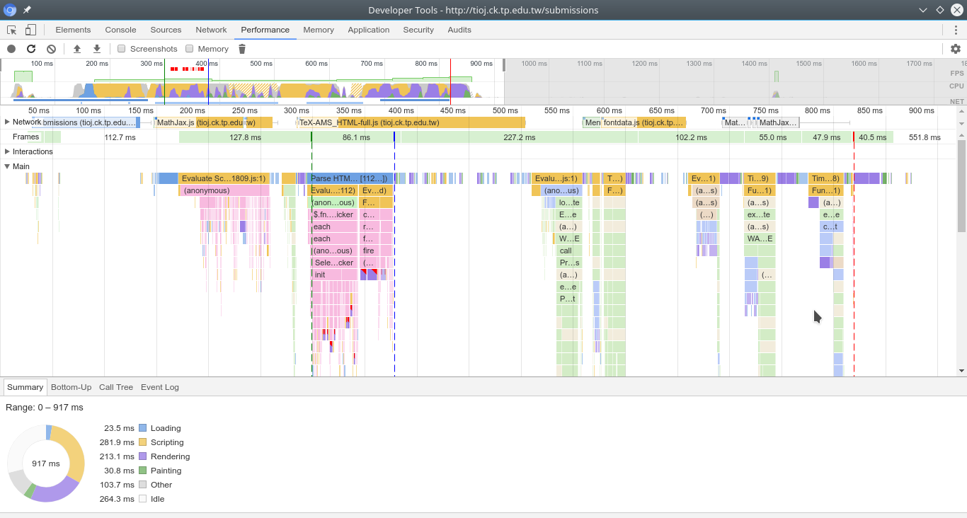Screen dimensions: 967x518
Task: Click the Painting green color swatch
Action: click(142, 471)
